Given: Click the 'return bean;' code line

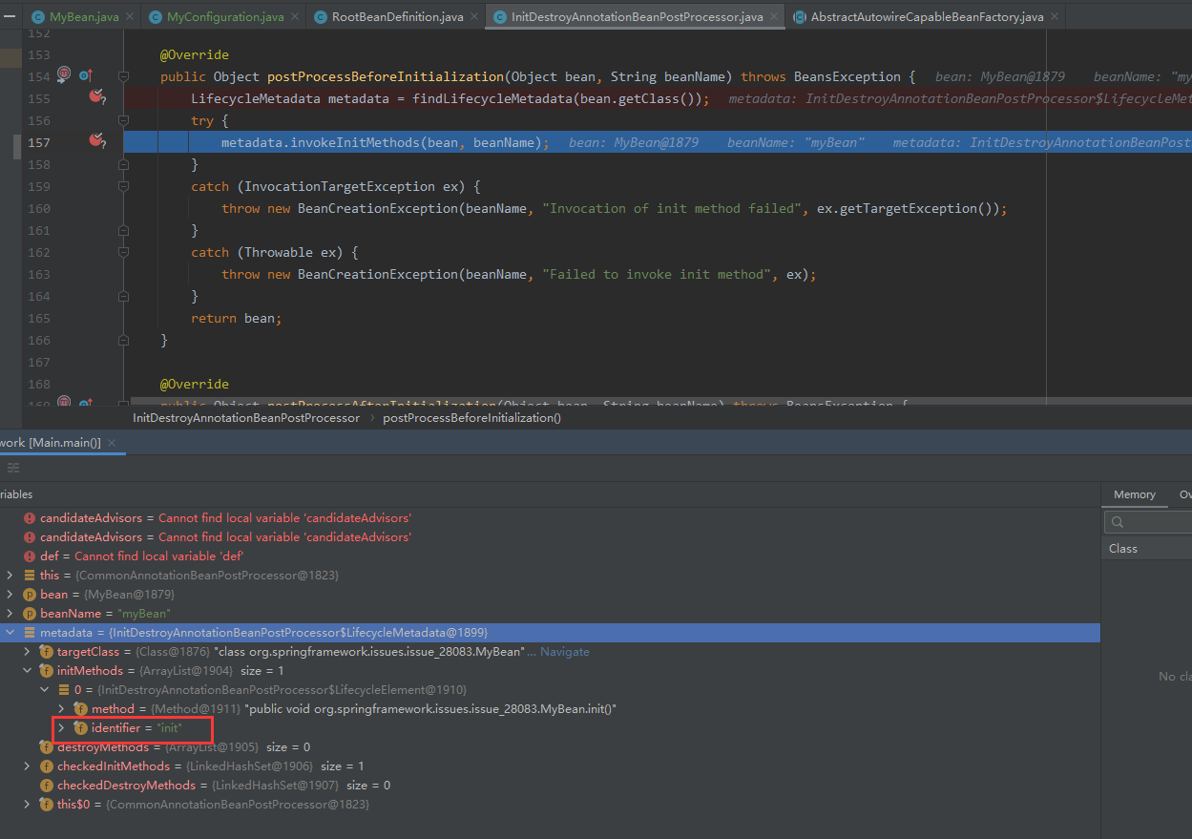Looking at the screenshot, I should coord(237,318).
